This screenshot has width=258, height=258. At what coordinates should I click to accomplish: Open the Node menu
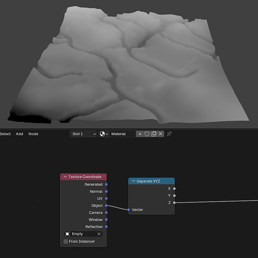tap(34, 134)
